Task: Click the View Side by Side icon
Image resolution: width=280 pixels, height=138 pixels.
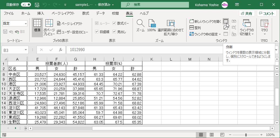Action: 234,21
